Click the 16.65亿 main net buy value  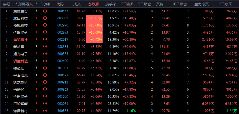pyautogui.click(x=207, y=61)
